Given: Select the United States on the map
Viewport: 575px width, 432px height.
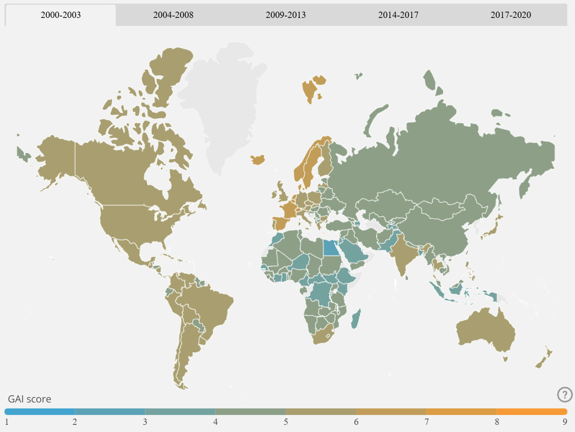Looking at the screenshot, I should click(x=134, y=224).
